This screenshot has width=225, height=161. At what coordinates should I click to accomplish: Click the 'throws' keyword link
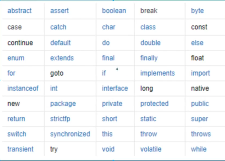(201, 134)
